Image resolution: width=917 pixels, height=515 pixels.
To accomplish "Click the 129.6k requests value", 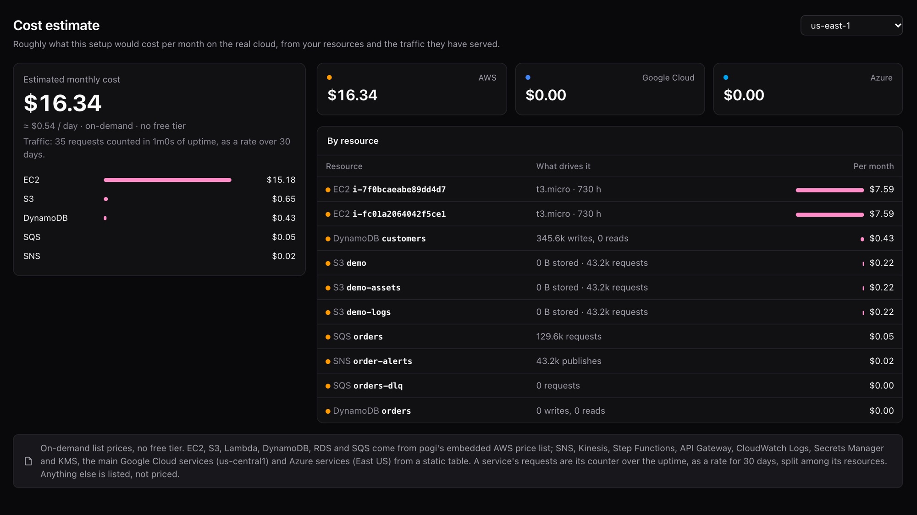I will 569,336.
